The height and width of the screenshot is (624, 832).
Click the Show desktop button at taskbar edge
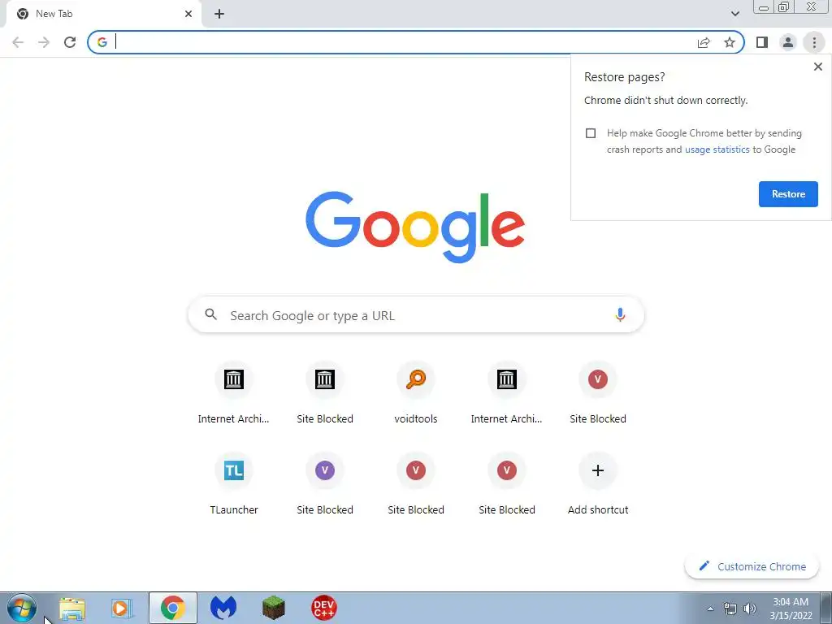pyautogui.click(x=825, y=608)
